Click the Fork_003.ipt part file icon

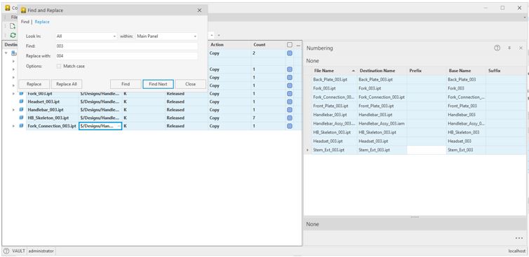click(x=21, y=94)
